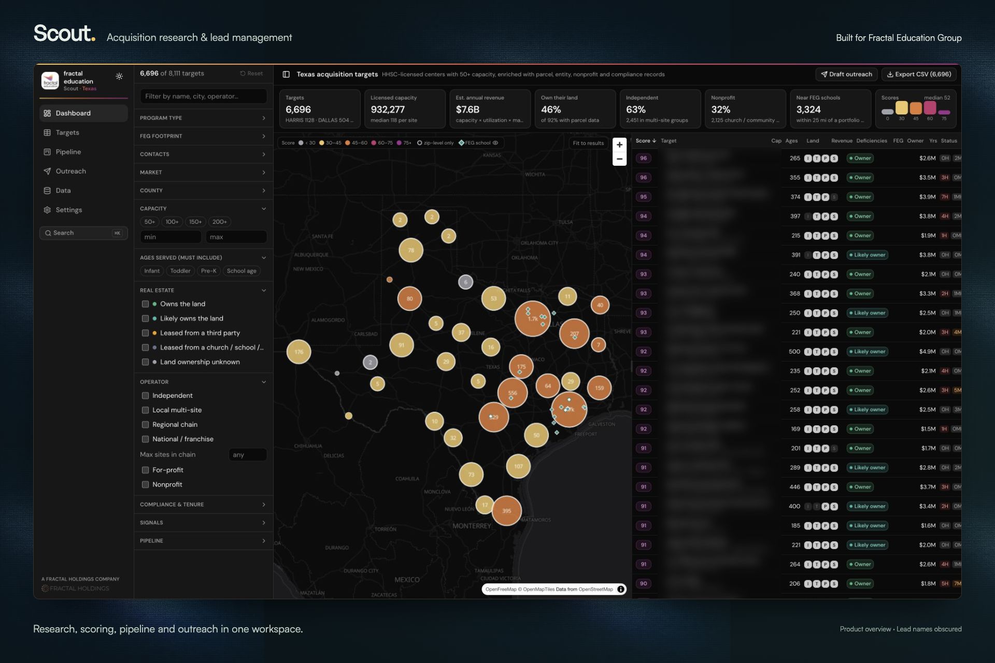This screenshot has width=995, height=663.
Task: Open the Settings page
Action: pyautogui.click(x=83, y=210)
